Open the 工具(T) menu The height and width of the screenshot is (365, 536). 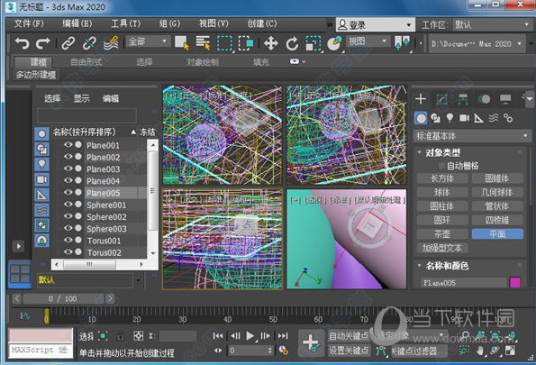(126, 23)
